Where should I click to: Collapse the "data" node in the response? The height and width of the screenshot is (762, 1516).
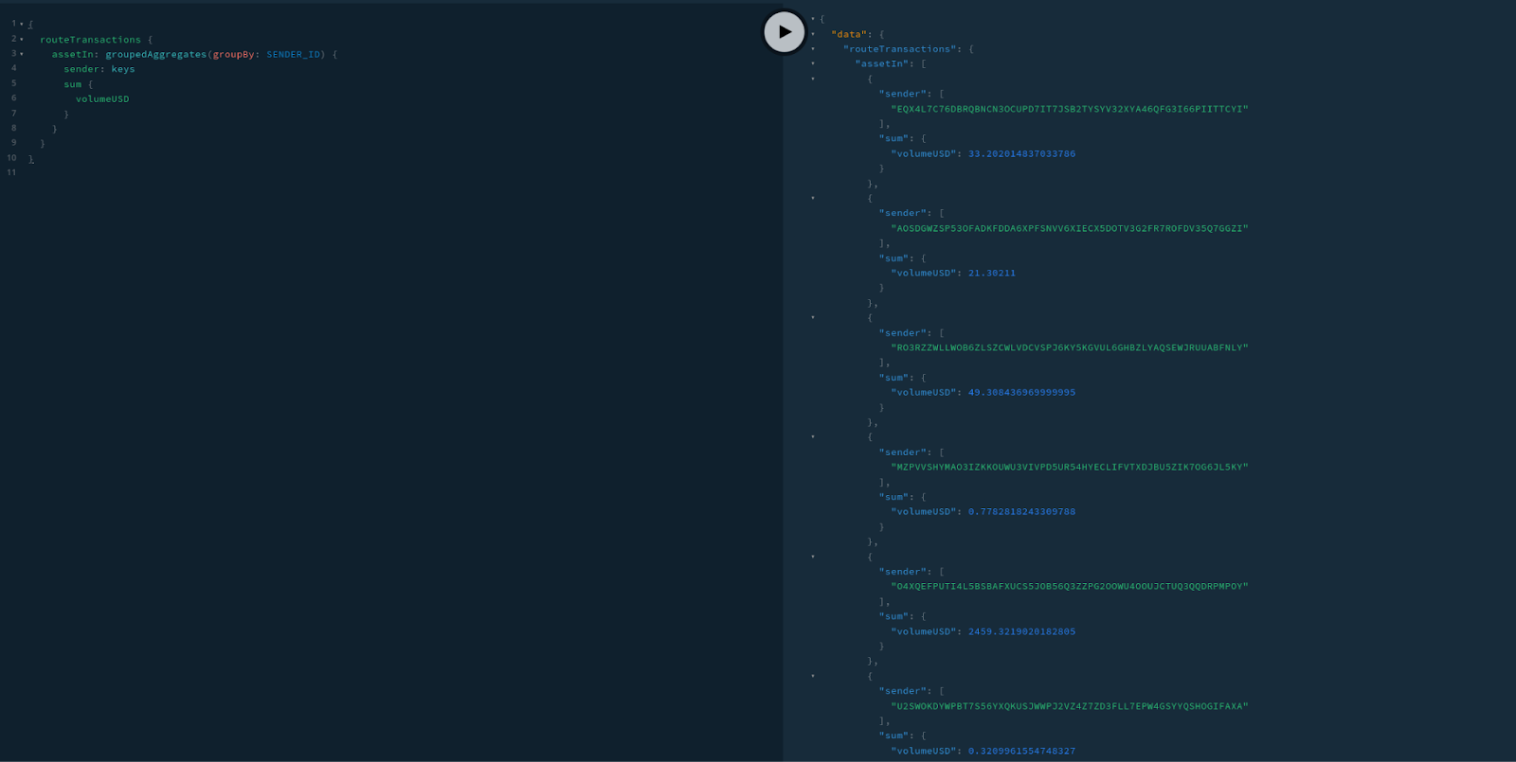coord(813,34)
